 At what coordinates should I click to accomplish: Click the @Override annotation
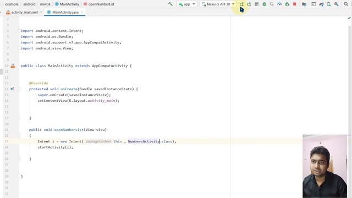tap(38, 83)
